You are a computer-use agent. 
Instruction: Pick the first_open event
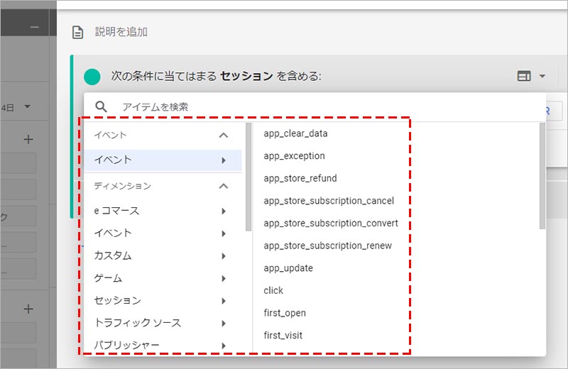click(x=285, y=313)
